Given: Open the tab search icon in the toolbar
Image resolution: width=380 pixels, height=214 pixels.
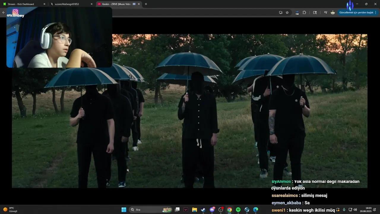Looking at the screenshot, I should point(315,12).
